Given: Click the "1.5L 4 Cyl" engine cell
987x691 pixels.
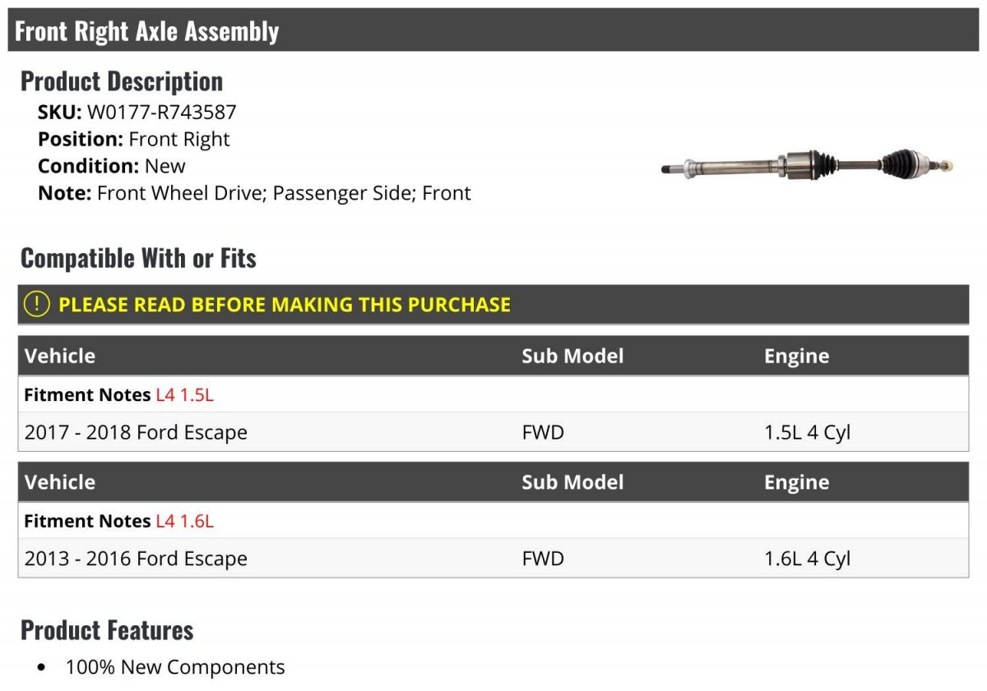Looking at the screenshot, I should pos(807,432).
